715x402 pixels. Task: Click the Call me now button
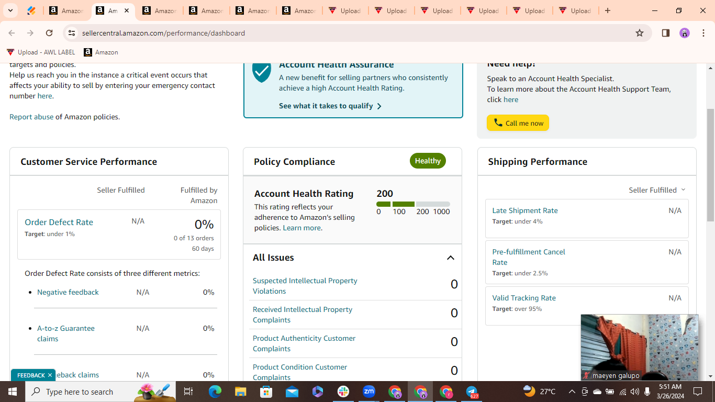(x=518, y=123)
